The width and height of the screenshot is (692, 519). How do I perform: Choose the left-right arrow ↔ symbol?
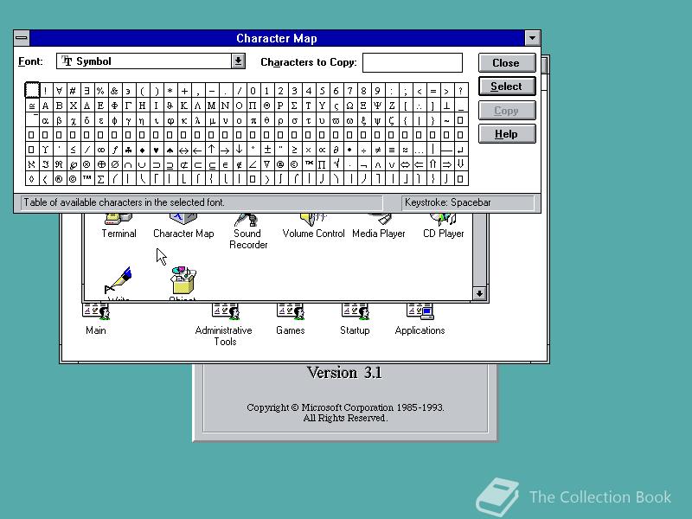[x=183, y=149]
